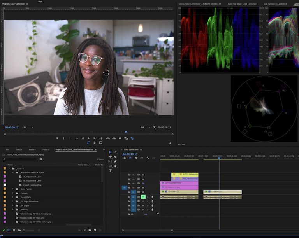Add a marker in program monitor
The image size is (299, 238).
click(x=57, y=138)
